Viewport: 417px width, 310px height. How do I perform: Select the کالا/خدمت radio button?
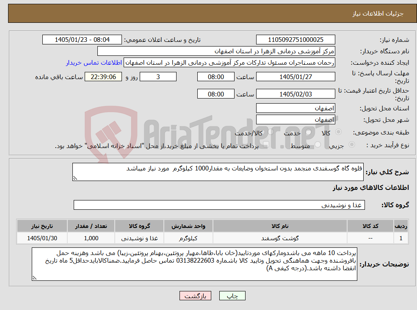271,132
